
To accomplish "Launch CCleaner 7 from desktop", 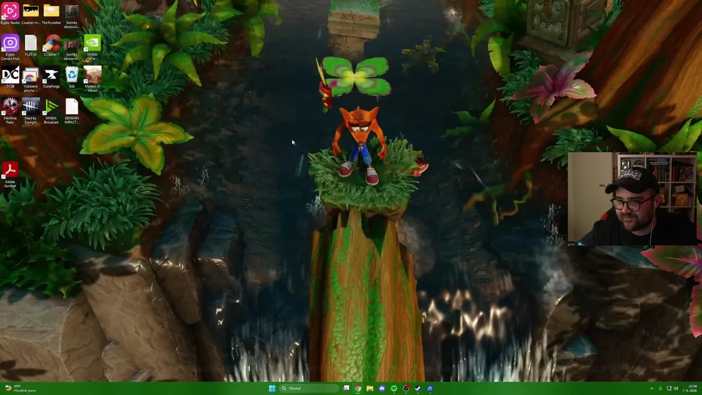I will tap(51, 46).
